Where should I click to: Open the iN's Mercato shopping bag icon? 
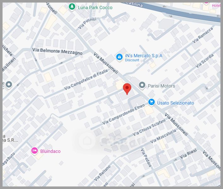[x=120, y=57]
